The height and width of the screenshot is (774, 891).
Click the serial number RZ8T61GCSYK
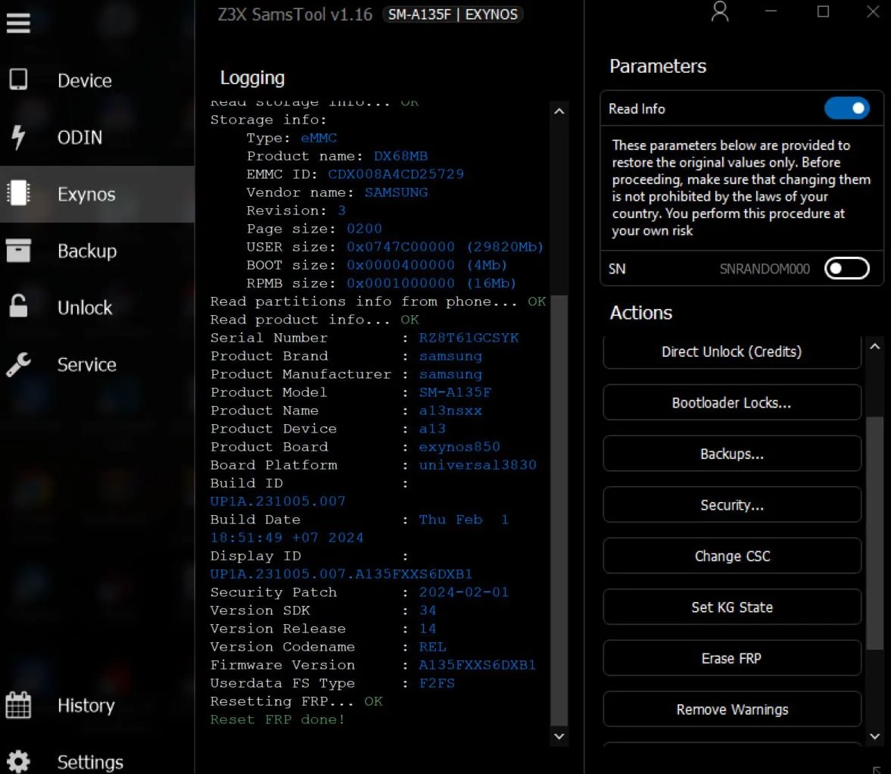(469, 338)
